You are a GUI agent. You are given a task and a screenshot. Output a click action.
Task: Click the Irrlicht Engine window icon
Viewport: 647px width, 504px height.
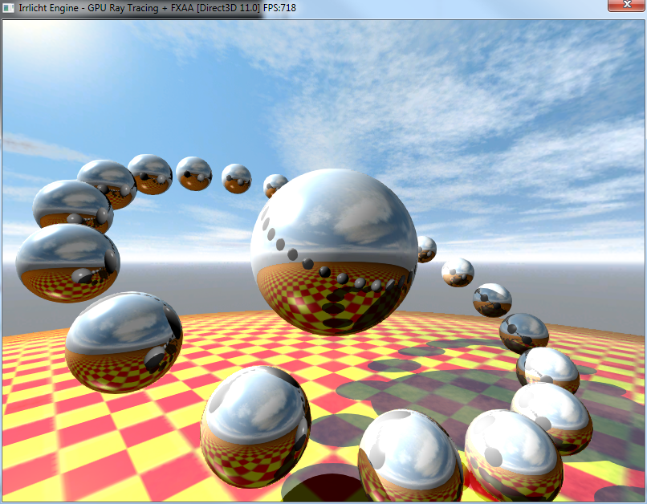[x=8, y=7]
